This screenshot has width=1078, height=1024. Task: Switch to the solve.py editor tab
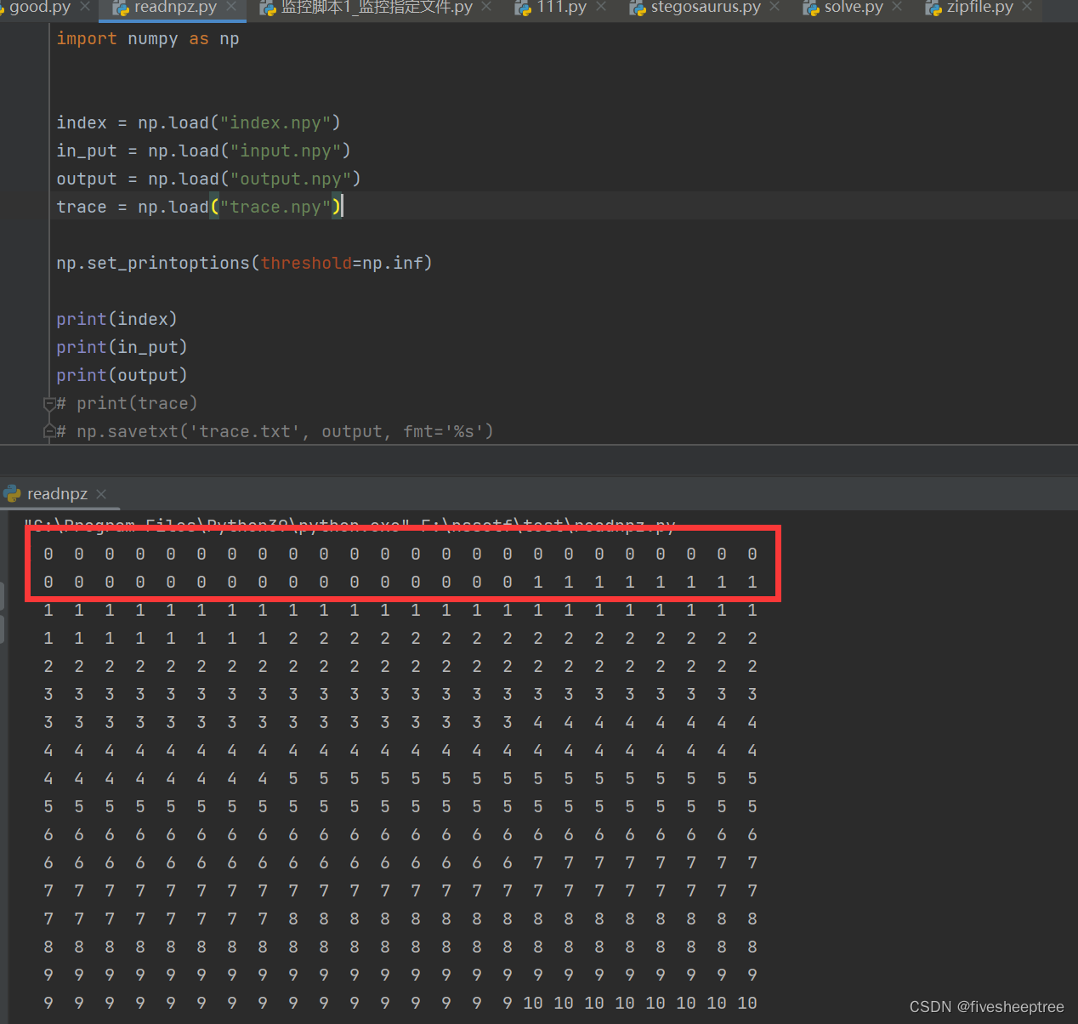click(854, 9)
